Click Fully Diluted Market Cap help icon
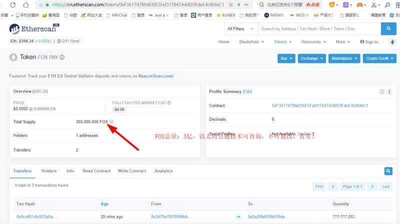 (x=169, y=103)
